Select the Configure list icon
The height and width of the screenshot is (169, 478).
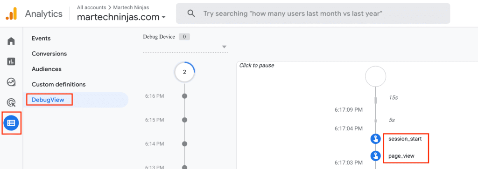(x=11, y=123)
